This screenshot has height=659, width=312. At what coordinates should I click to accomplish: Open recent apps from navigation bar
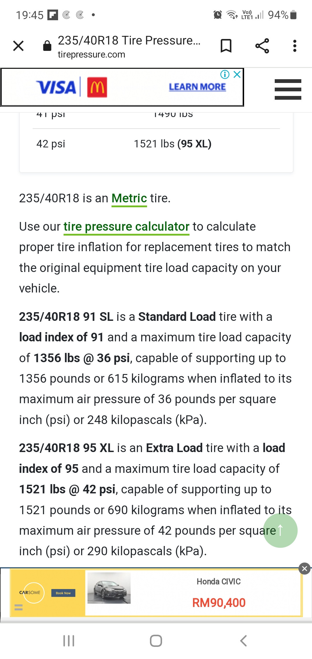pyautogui.click(x=69, y=641)
